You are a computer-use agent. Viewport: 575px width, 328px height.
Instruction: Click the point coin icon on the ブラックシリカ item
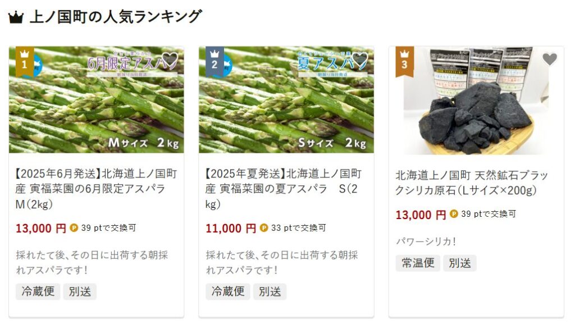click(454, 214)
